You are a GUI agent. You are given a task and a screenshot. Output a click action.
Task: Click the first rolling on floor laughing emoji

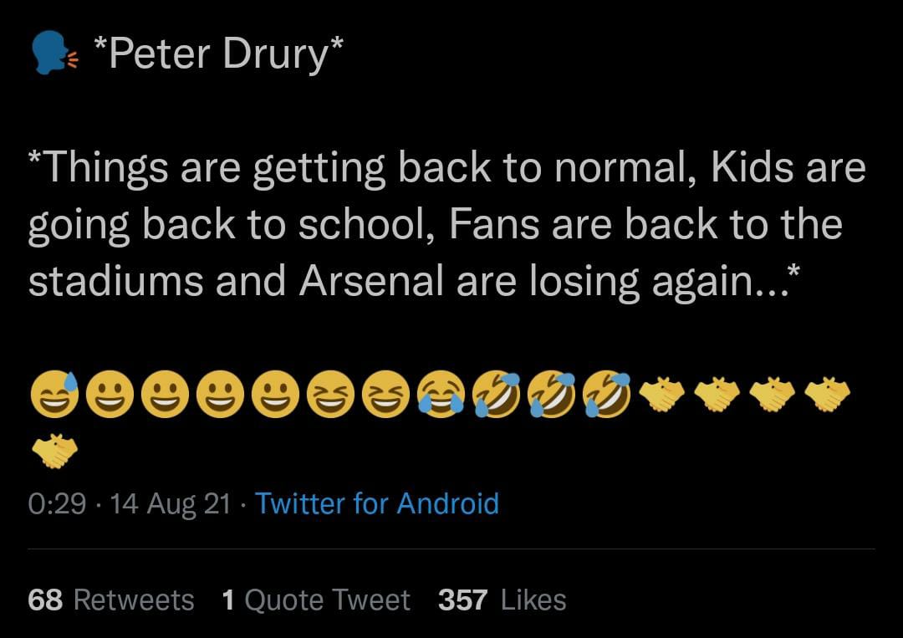coord(496,395)
